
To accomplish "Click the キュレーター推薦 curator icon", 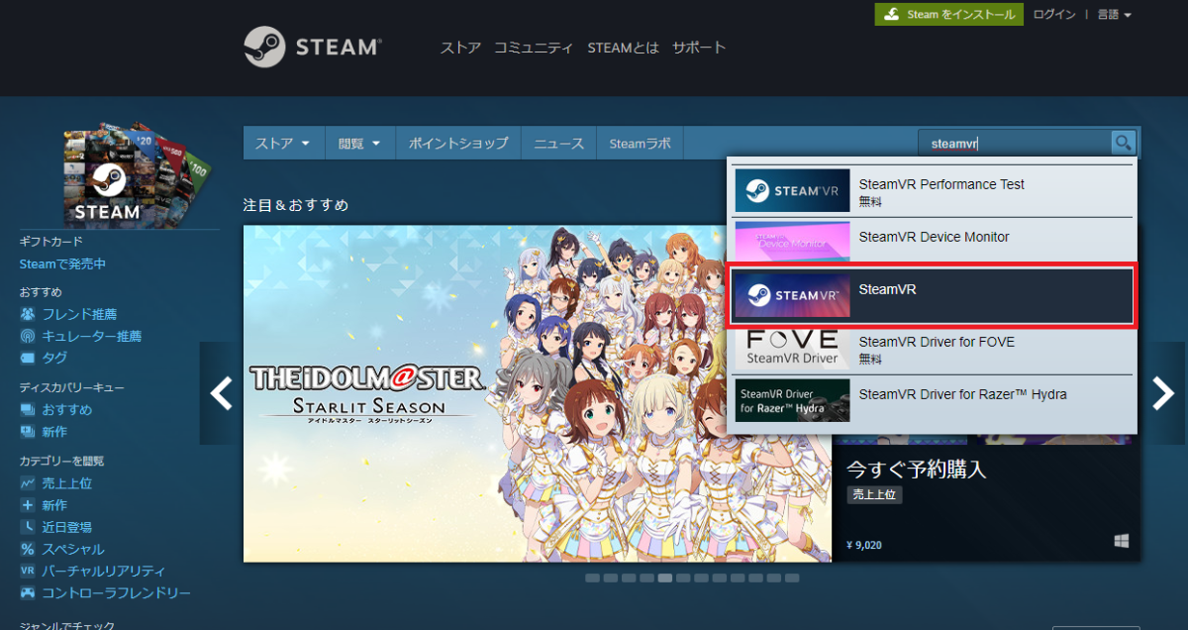I will click(28, 336).
